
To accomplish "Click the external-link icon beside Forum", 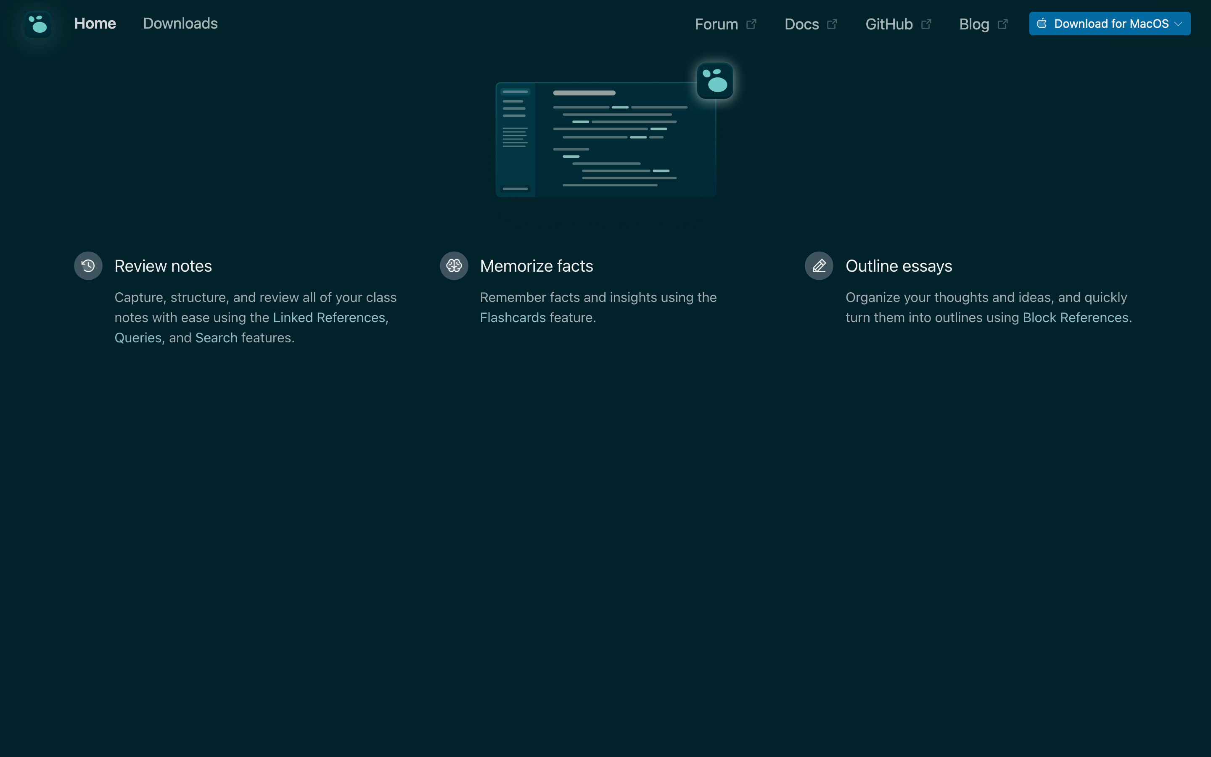I will tap(751, 24).
